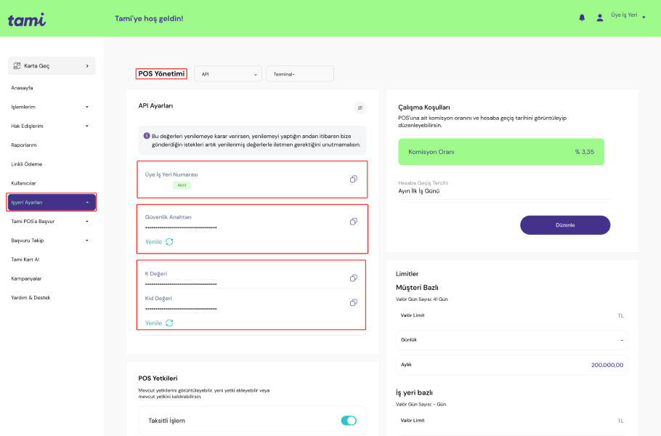661x436 pixels.
Task: Open Linkli Ödeme menu item
Action: coord(27,164)
